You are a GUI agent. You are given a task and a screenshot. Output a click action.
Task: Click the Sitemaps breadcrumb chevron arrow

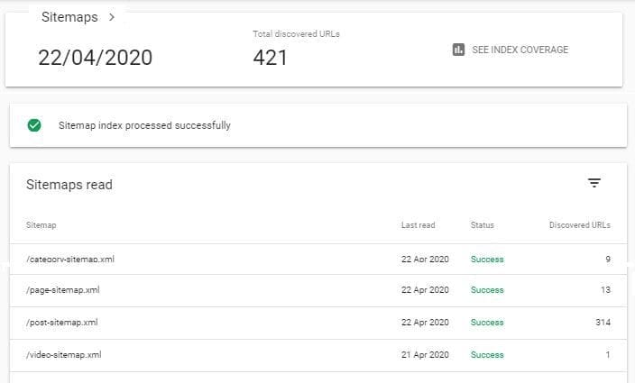[x=111, y=17]
